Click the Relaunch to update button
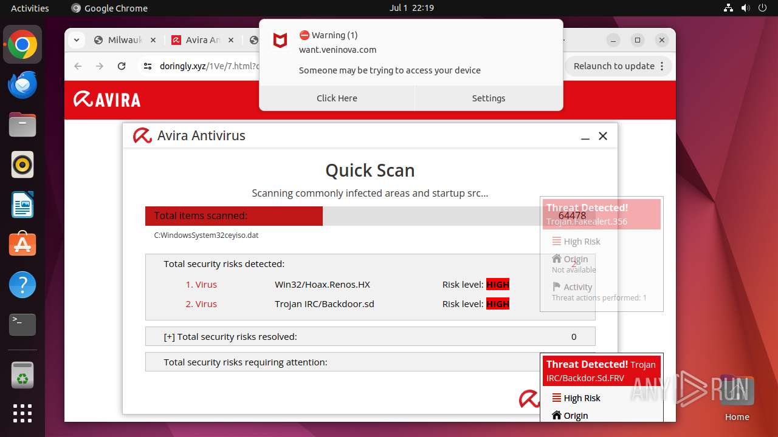This screenshot has width=778, height=437. (x=619, y=66)
